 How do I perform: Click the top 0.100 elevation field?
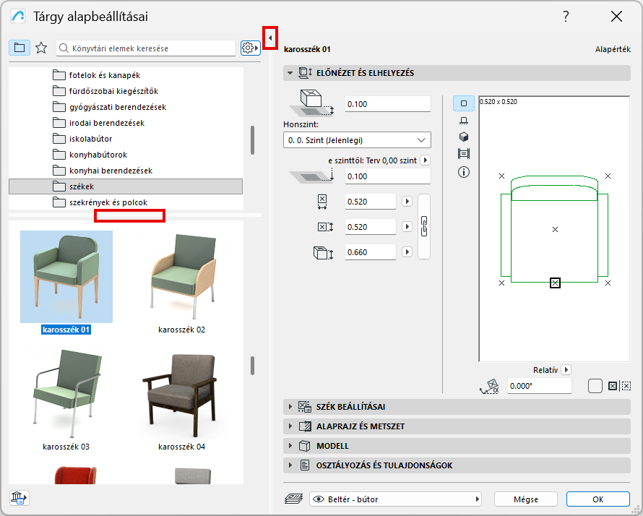coord(388,104)
